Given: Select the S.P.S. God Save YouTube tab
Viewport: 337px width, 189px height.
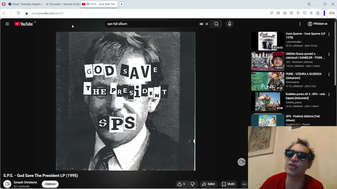Looking at the screenshot, I should click(99, 4).
